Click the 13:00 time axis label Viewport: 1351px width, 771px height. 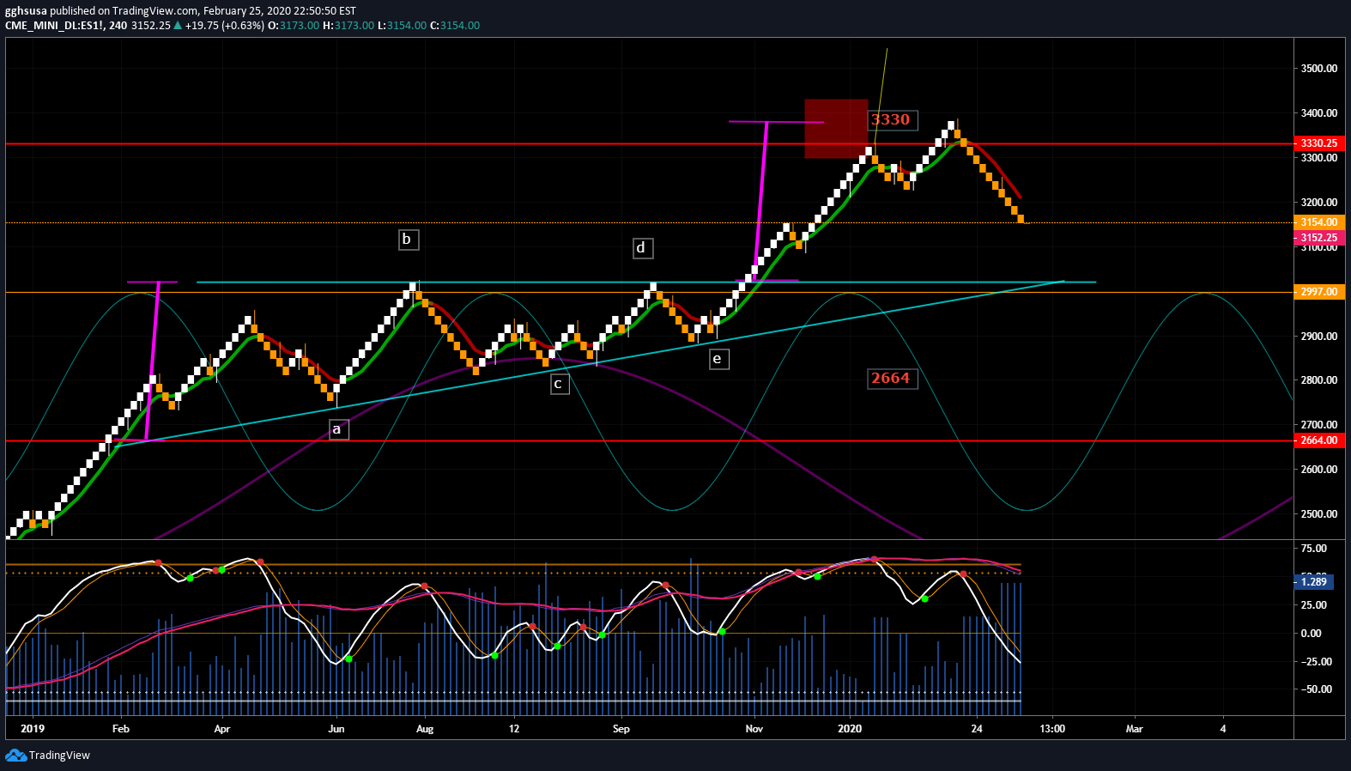(1052, 729)
